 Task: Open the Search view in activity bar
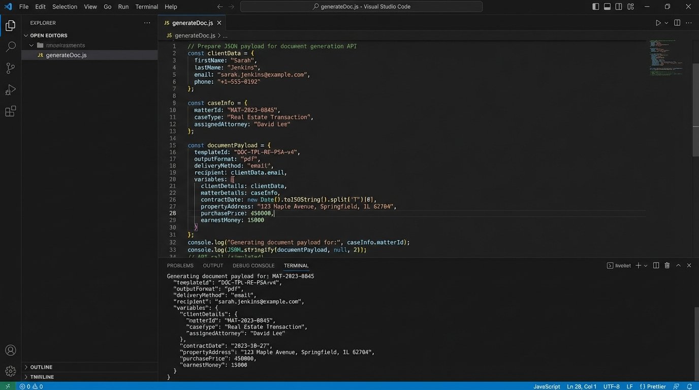coord(10,47)
